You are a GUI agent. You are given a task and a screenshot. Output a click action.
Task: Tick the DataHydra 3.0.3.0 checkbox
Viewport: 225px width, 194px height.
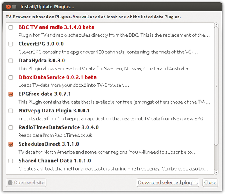11,61
